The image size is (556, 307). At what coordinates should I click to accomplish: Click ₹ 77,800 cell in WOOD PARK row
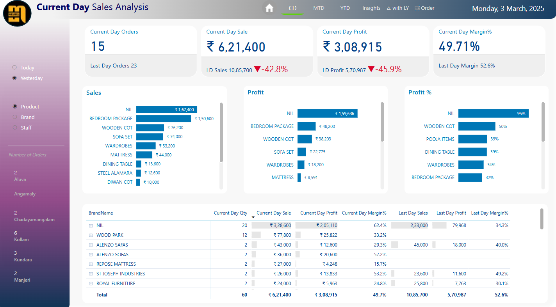282,235
